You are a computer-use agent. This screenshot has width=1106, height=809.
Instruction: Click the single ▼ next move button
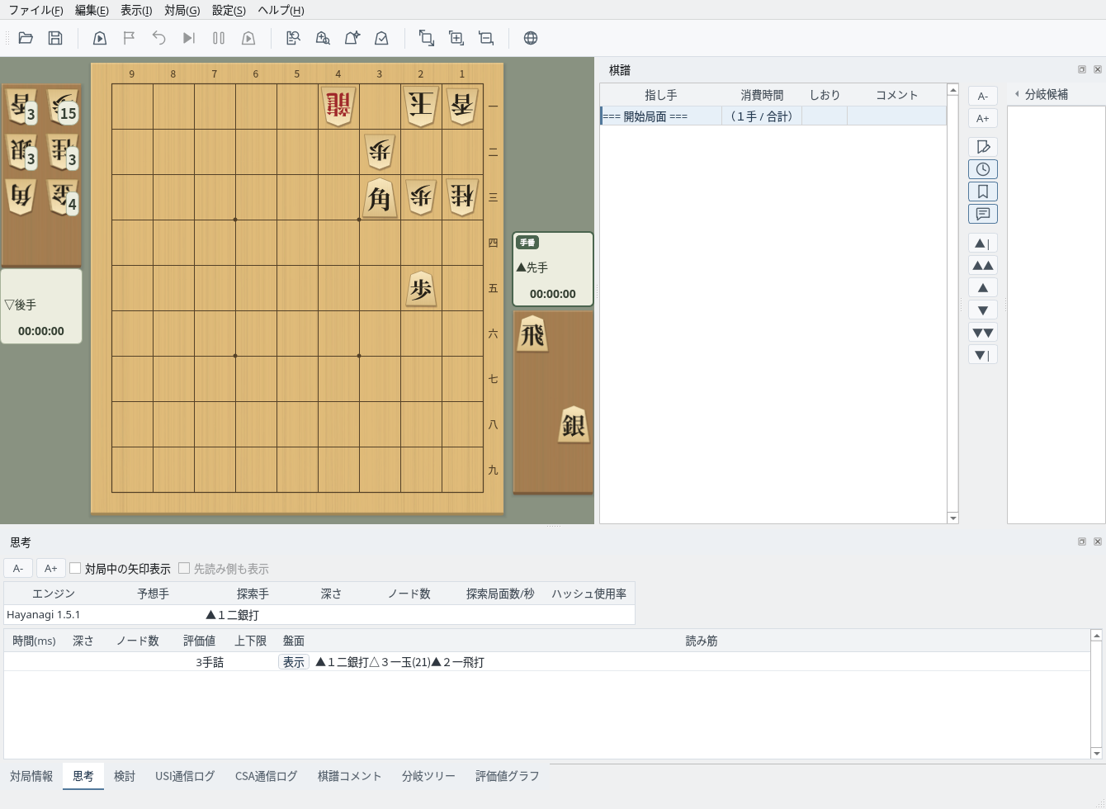(x=983, y=310)
